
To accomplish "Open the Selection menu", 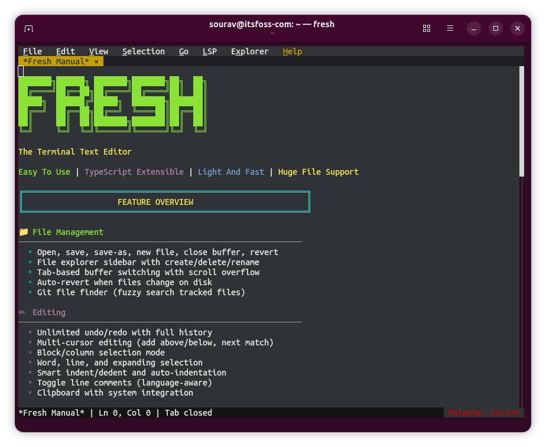I will [143, 51].
